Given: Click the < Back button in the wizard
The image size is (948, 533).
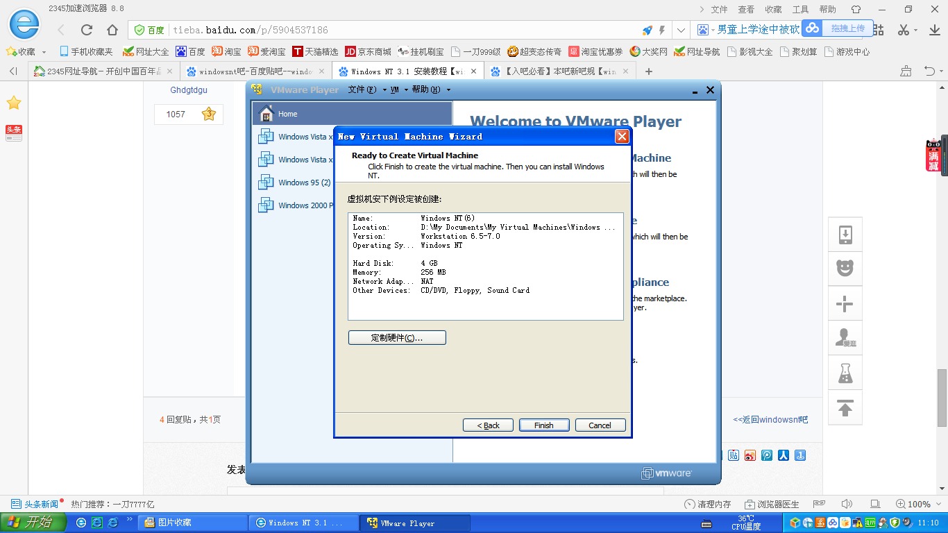Looking at the screenshot, I should pos(488,425).
